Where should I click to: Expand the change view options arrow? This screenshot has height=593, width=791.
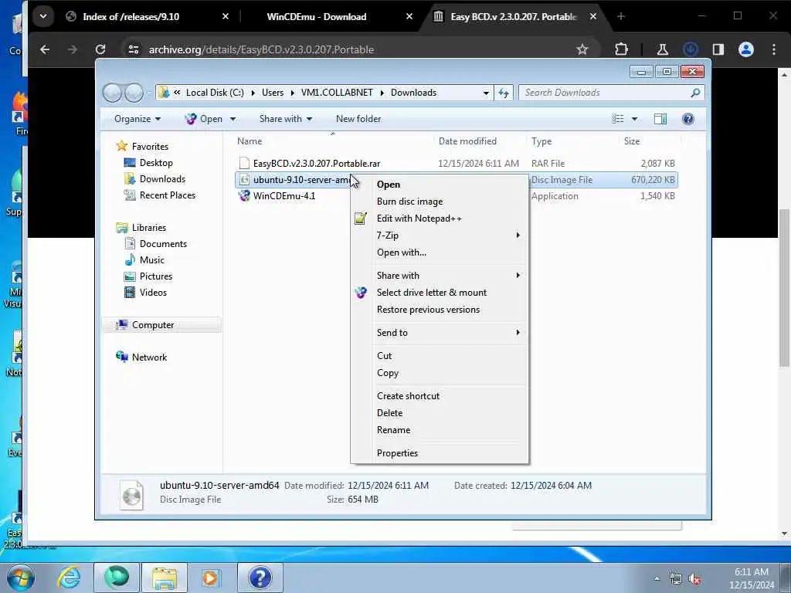(635, 120)
